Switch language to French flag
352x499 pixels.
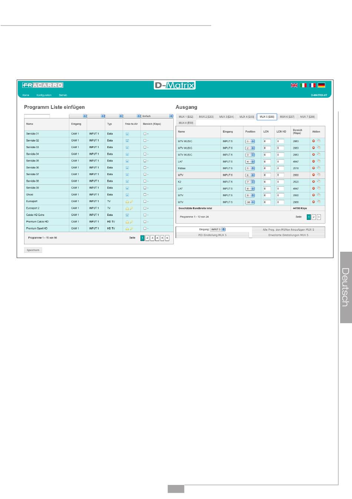(312, 85)
